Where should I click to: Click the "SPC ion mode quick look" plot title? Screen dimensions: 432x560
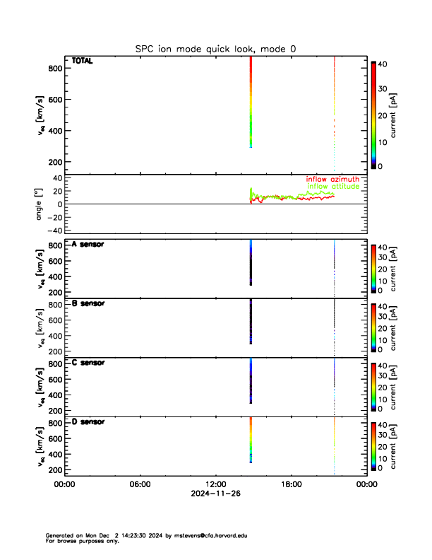click(x=215, y=48)
